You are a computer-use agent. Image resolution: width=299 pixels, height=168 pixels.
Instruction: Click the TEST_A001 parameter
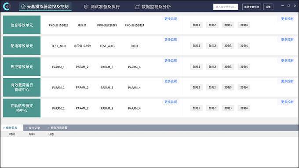click(x=58, y=46)
